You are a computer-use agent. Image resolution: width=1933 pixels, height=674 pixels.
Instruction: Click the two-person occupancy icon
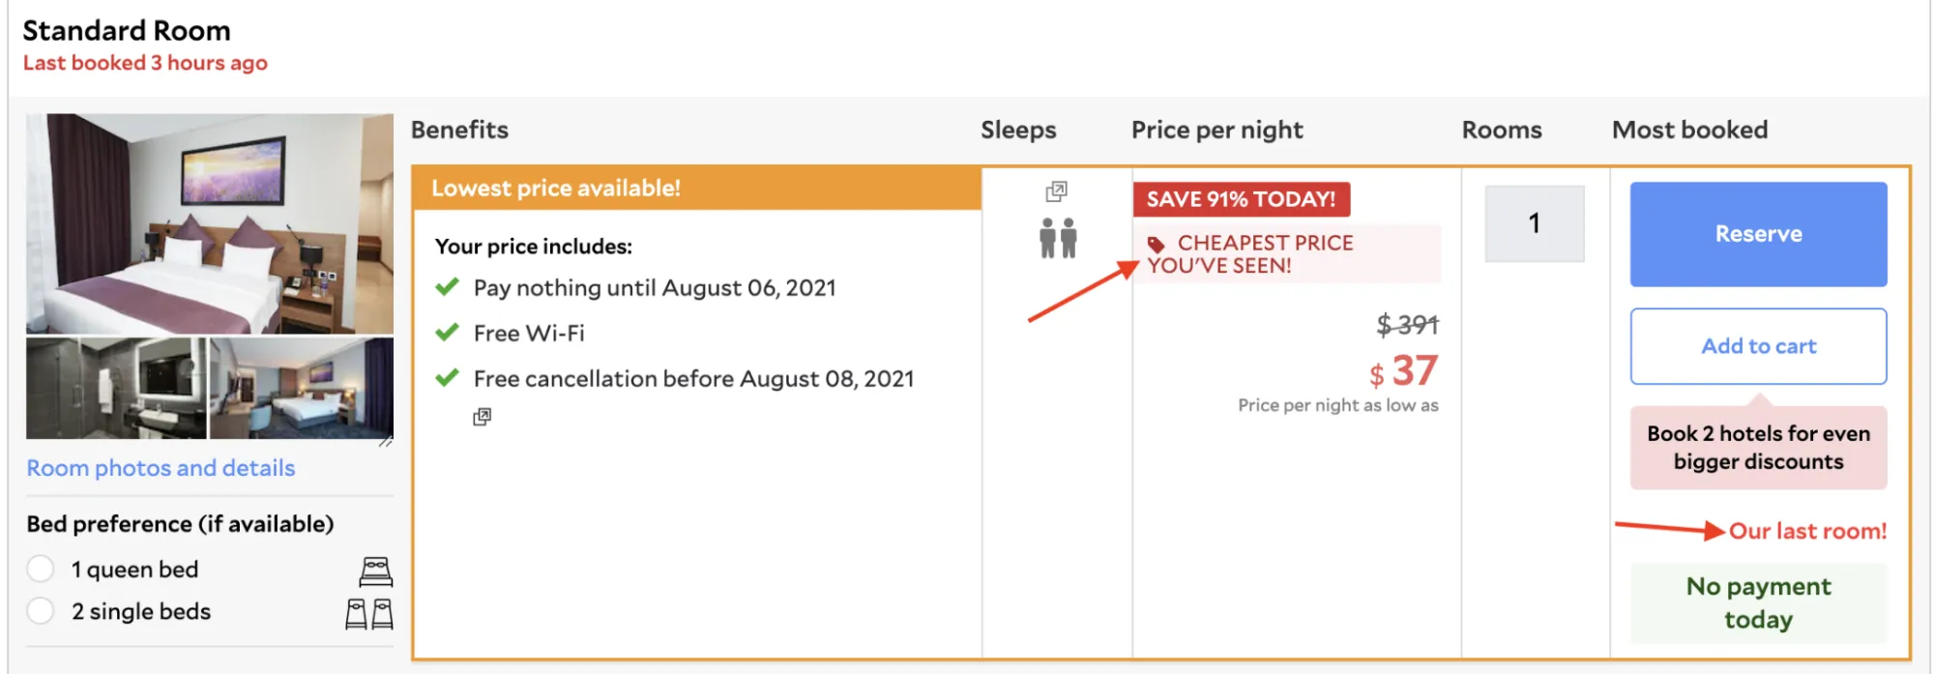tap(1057, 238)
